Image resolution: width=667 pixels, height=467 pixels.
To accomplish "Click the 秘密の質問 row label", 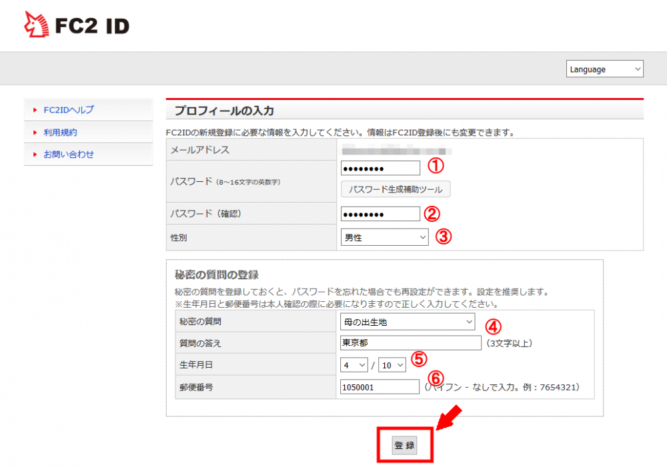I will click(x=200, y=322).
